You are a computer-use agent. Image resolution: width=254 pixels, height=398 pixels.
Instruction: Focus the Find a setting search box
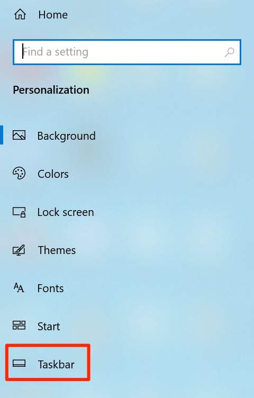(127, 52)
